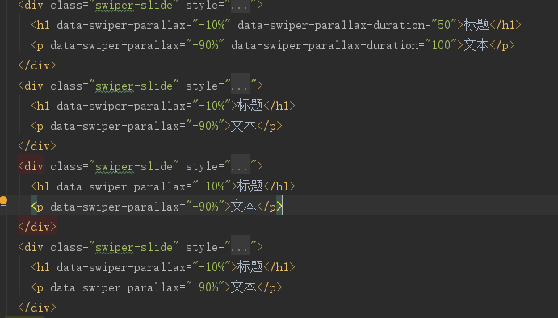Image resolution: width=558 pixels, height=318 pixels.
Task: Click the </div> closing tag below the duration 100 paragraph
Action: pyautogui.click(x=37, y=65)
